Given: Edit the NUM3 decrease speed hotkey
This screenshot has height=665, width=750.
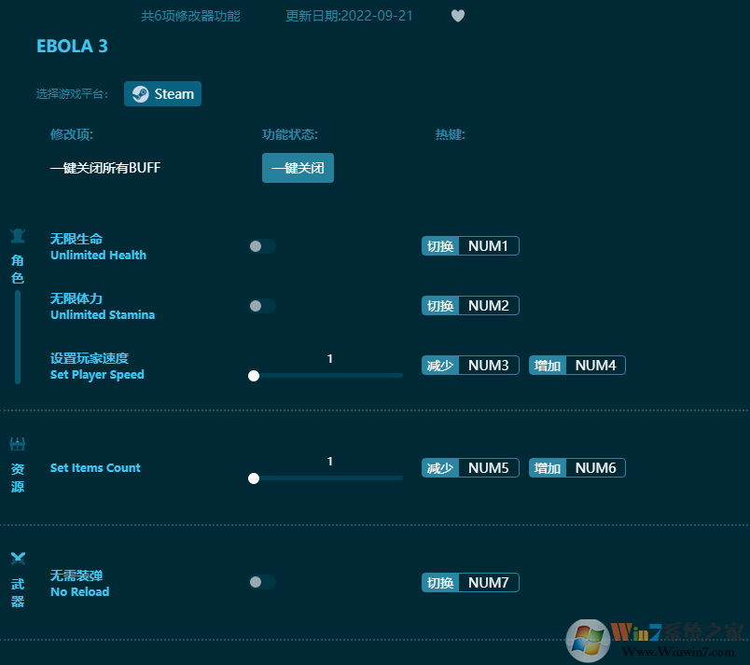Looking at the screenshot, I should click(x=488, y=366).
